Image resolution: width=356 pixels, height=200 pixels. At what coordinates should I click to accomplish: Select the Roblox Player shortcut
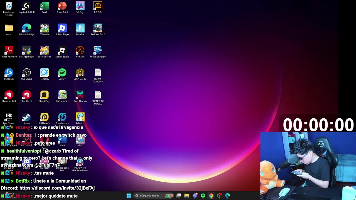(62, 30)
